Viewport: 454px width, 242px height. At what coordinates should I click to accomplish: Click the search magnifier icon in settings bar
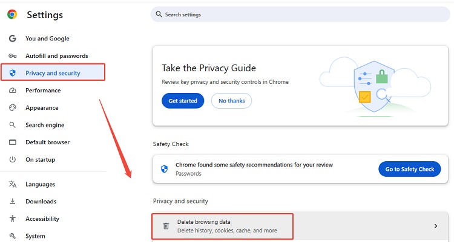(159, 14)
